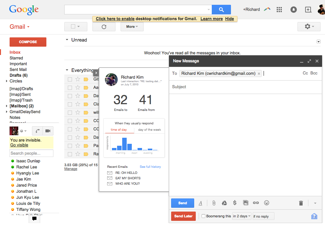Open the in 2 days dropdown
Image resolution: width=325 pixels, height=225 pixels.
[242, 216]
